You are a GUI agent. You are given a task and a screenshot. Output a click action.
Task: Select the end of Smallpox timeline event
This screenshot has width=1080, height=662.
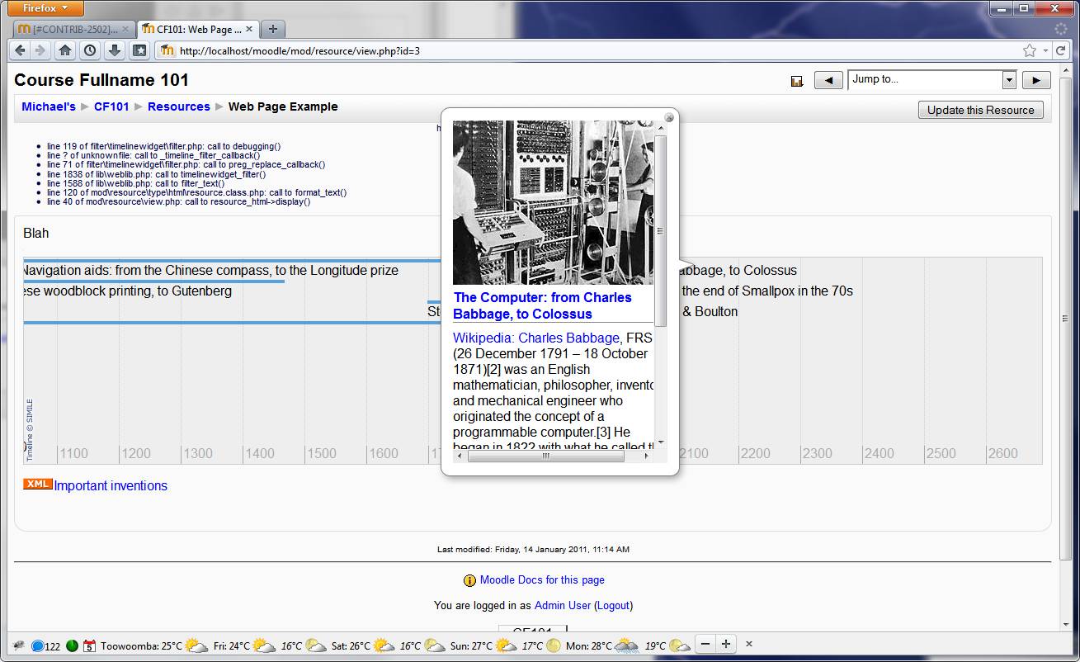(x=767, y=291)
